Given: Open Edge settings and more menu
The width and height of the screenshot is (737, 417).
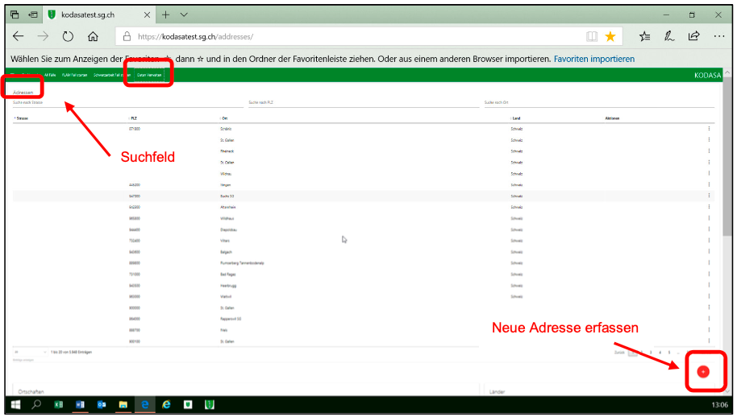Looking at the screenshot, I should coord(718,36).
